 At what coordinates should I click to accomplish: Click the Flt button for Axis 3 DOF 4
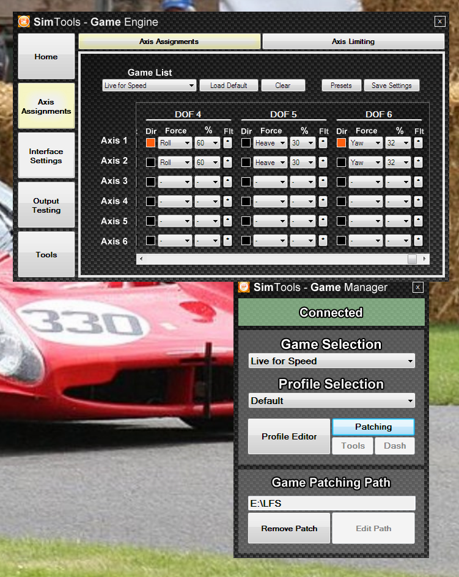pos(227,182)
